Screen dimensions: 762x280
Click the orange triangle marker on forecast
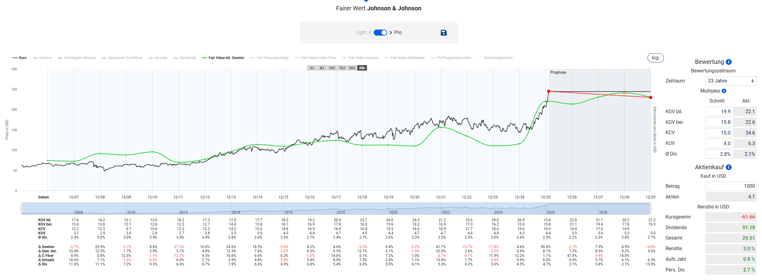coord(624,93)
